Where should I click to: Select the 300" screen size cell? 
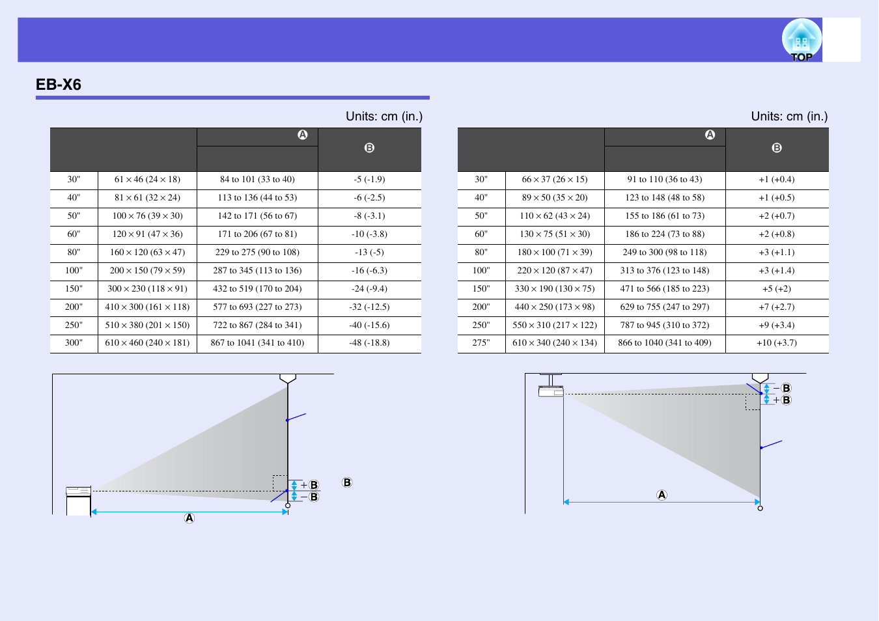(74, 343)
